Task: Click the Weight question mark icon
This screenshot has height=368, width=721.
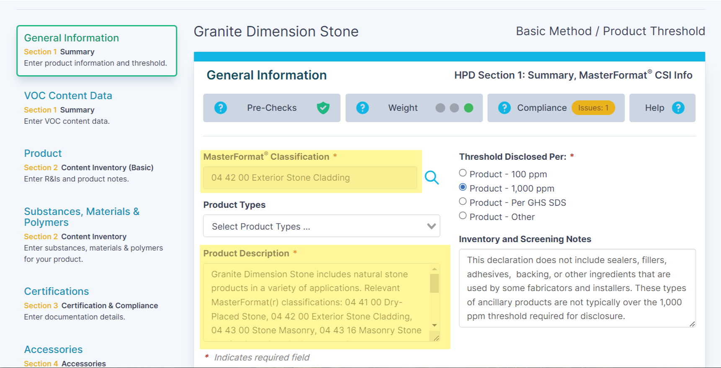Action: click(362, 108)
